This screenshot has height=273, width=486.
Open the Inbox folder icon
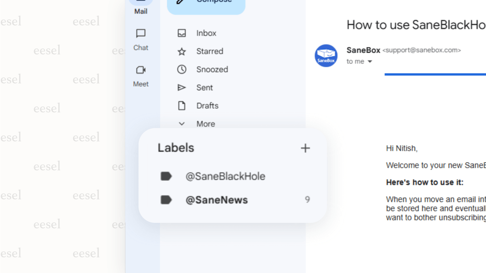coord(182,33)
